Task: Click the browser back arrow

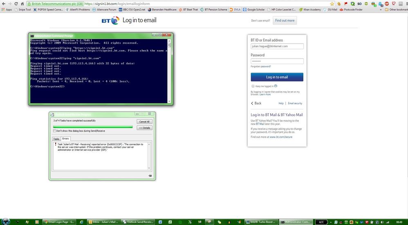Action: (3, 4)
